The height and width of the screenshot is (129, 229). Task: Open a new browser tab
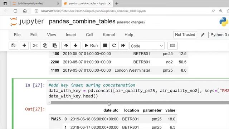point(117,4)
